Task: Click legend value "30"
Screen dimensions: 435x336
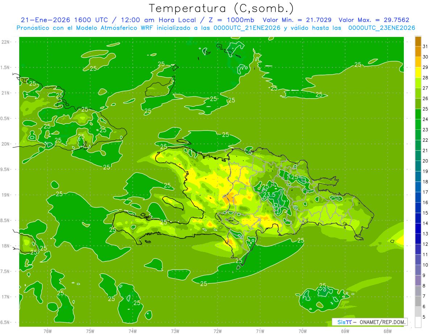Action: [426, 57]
